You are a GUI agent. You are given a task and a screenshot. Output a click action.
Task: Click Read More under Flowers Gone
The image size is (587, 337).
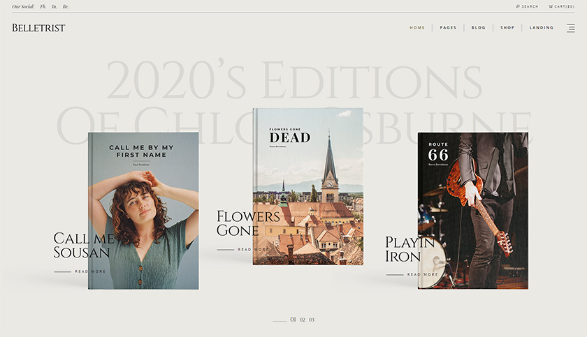pyautogui.click(x=252, y=249)
